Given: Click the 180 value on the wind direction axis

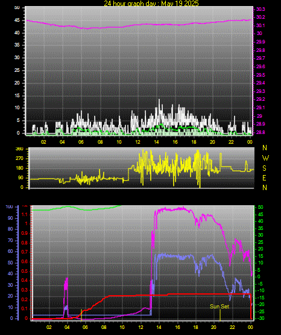Looking at the screenshot, I should [x=19, y=168].
